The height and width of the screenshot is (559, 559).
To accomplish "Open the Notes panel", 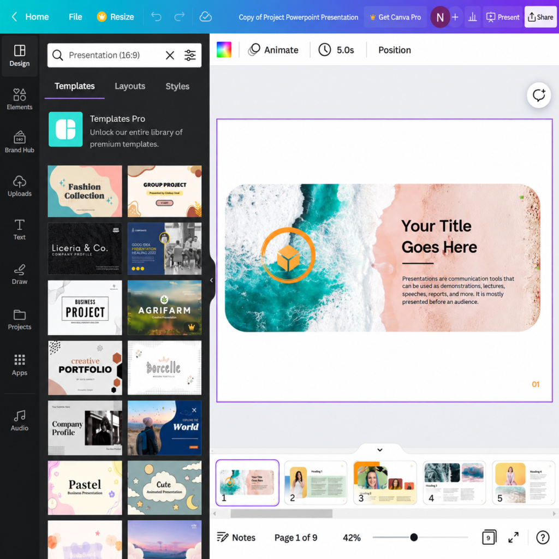I will [236, 537].
